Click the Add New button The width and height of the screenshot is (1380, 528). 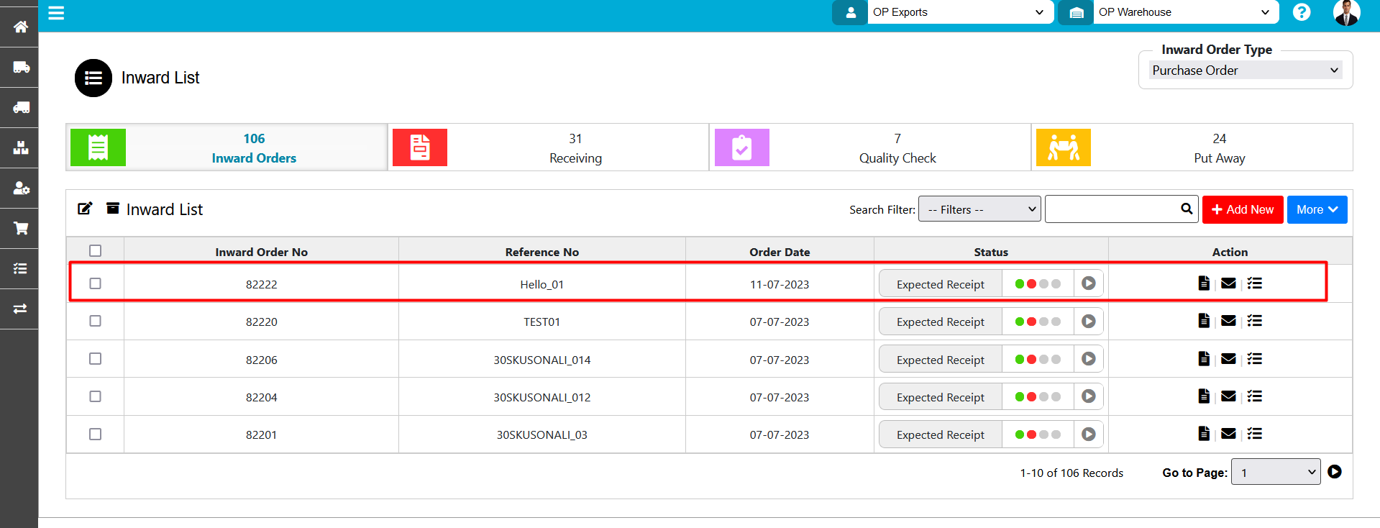[x=1242, y=209]
